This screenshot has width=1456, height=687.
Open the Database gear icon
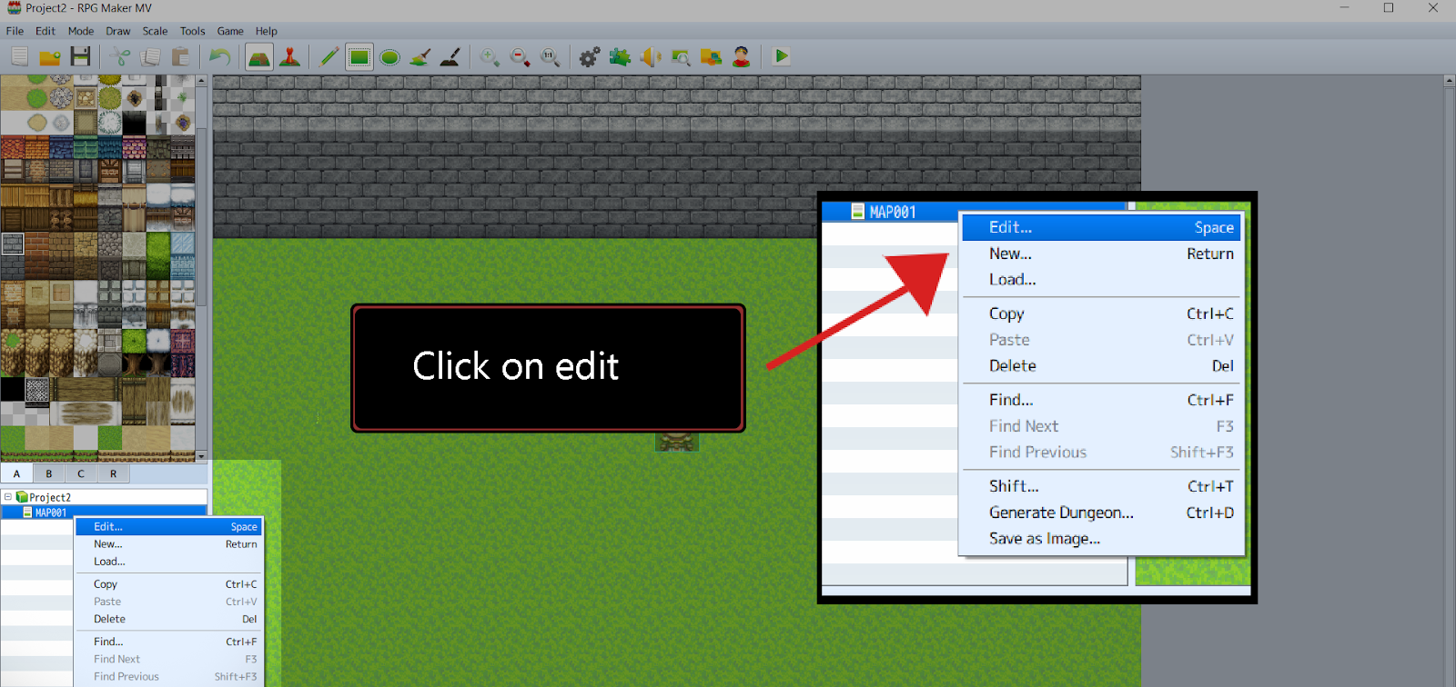(590, 56)
